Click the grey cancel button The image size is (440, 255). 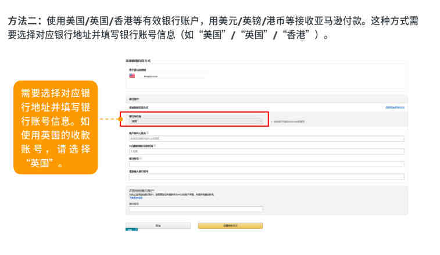[x=158, y=225]
